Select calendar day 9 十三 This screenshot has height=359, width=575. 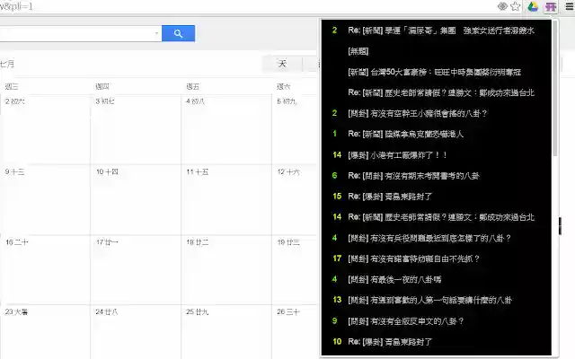14,171
